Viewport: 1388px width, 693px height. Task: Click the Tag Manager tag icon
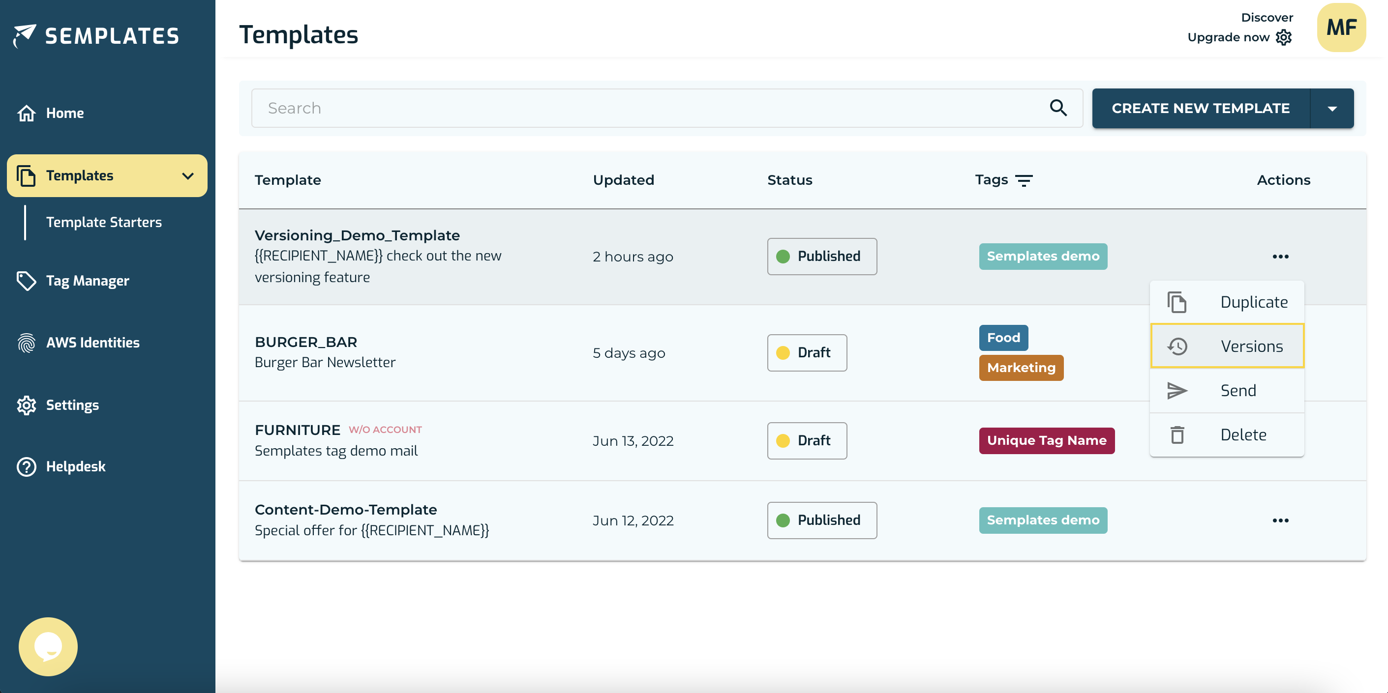click(x=26, y=281)
